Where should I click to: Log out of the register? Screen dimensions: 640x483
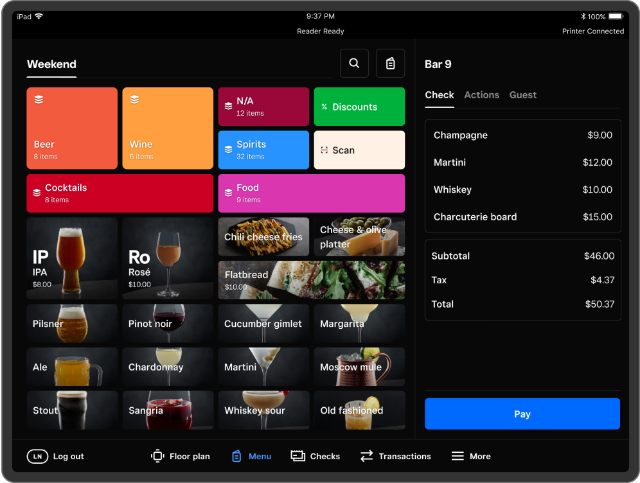(x=55, y=456)
